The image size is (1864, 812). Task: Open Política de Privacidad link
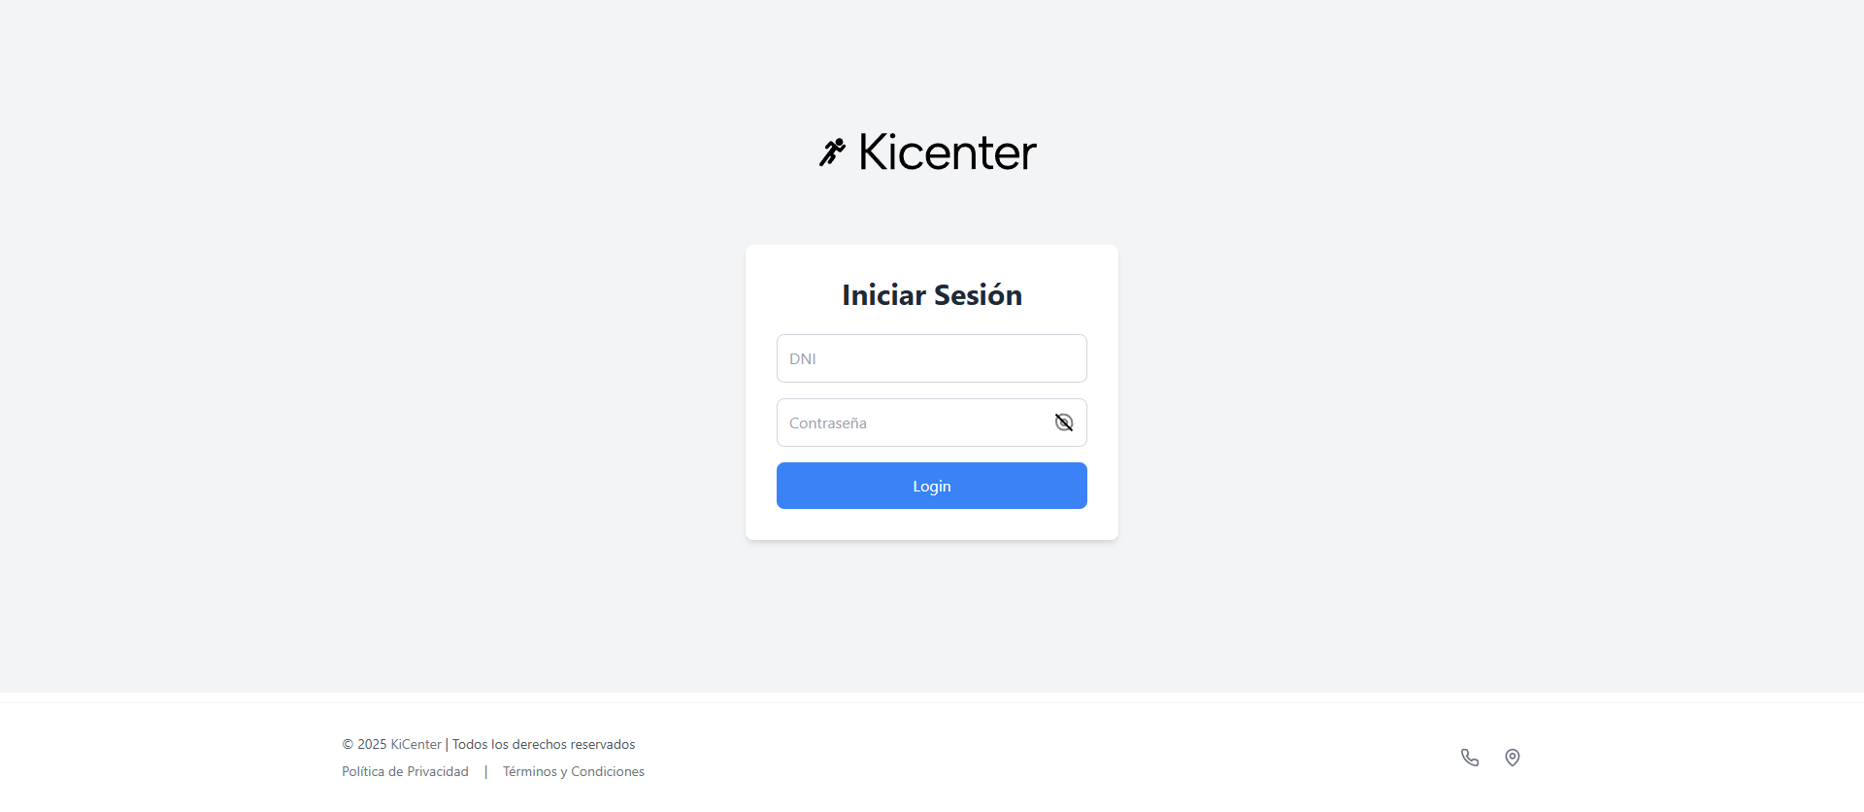pyautogui.click(x=405, y=771)
